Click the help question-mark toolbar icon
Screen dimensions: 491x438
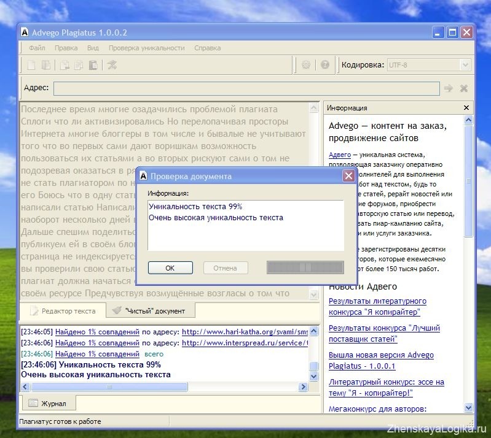325,64
